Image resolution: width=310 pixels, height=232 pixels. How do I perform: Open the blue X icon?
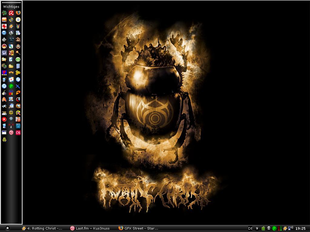pyautogui.click(x=18, y=86)
